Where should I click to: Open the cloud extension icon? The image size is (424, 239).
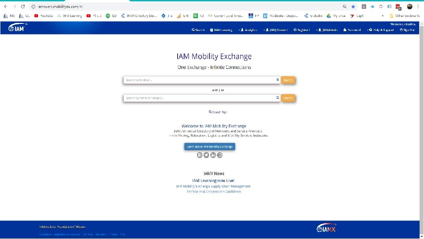click(x=372, y=7)
